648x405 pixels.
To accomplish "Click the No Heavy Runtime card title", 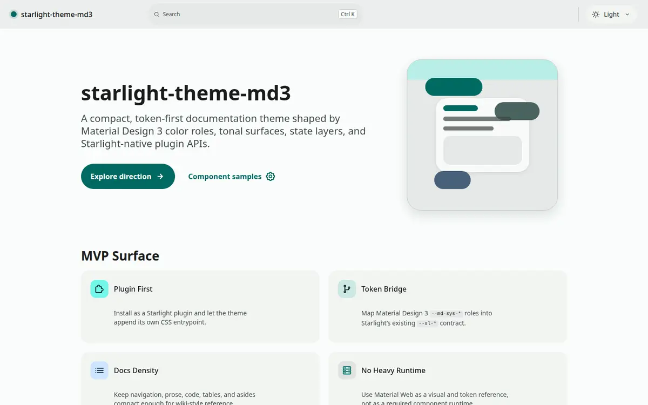I will point(393,370).
